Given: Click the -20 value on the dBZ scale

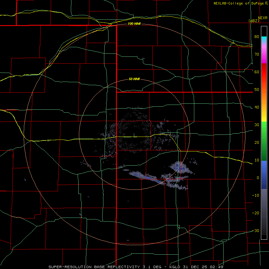Looking at the screenshot, I should [x=256, y=213].
